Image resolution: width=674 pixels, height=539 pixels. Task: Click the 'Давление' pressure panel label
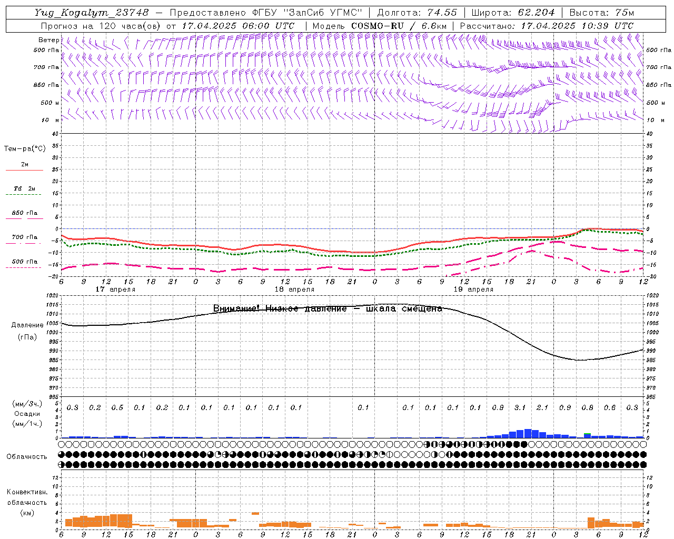pos(27,325)
